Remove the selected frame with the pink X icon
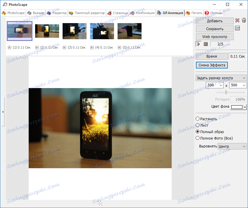Viewport: 248px width, 208px height. pos(237,20)
